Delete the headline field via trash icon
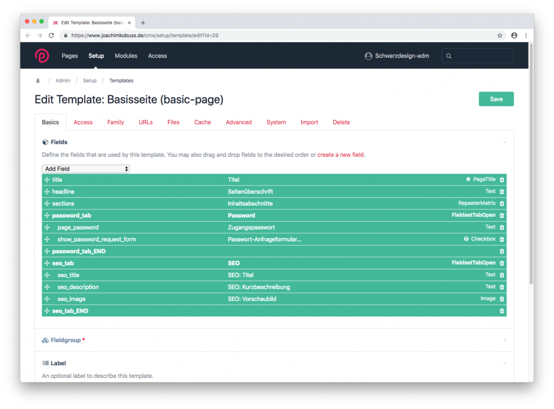 pos(502,192)
